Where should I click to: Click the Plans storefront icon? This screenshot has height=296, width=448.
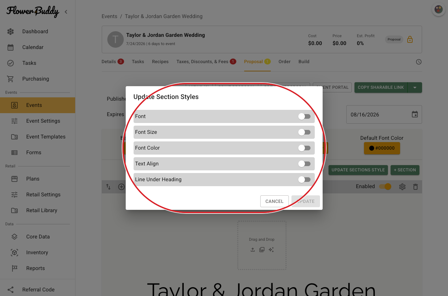tap(14, 179)
